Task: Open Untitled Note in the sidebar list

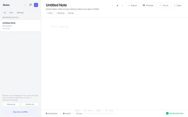Action: coord(21,25)
